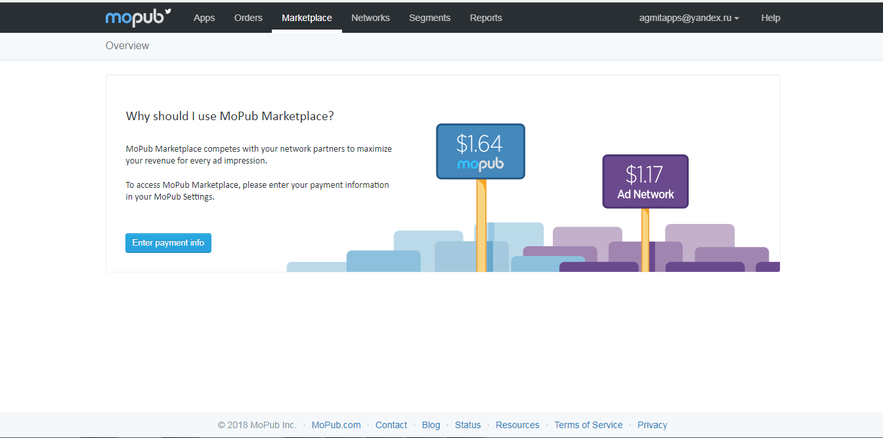Open the Networks tab

(370, 18)
